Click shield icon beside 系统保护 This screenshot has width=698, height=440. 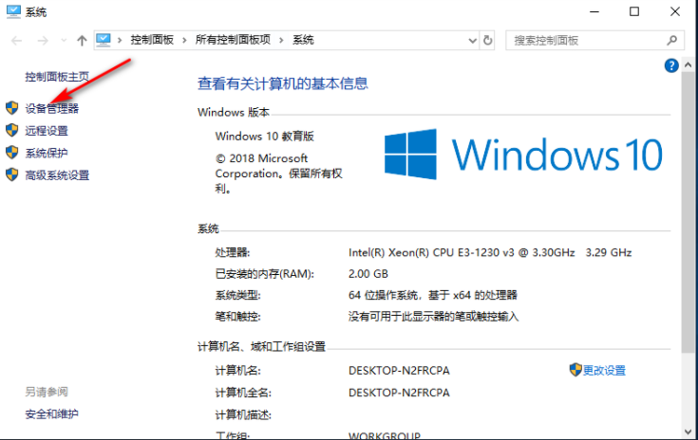click(x=12, y=152)
